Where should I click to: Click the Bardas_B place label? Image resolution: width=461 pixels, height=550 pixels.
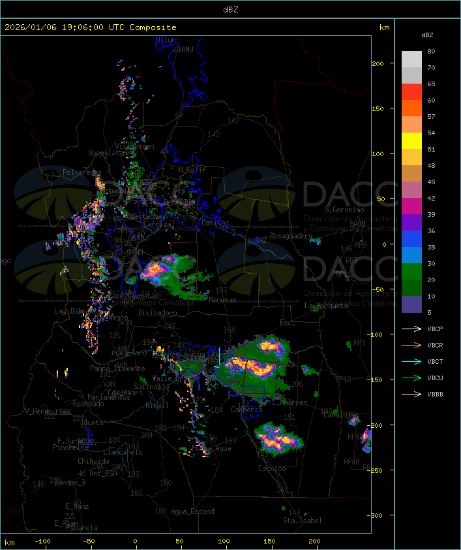(70, 483)
